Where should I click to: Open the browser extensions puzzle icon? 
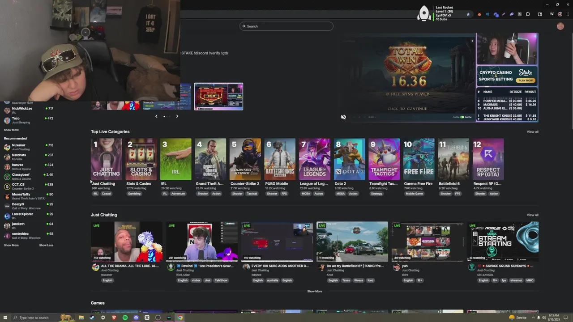tap(528, 14)
